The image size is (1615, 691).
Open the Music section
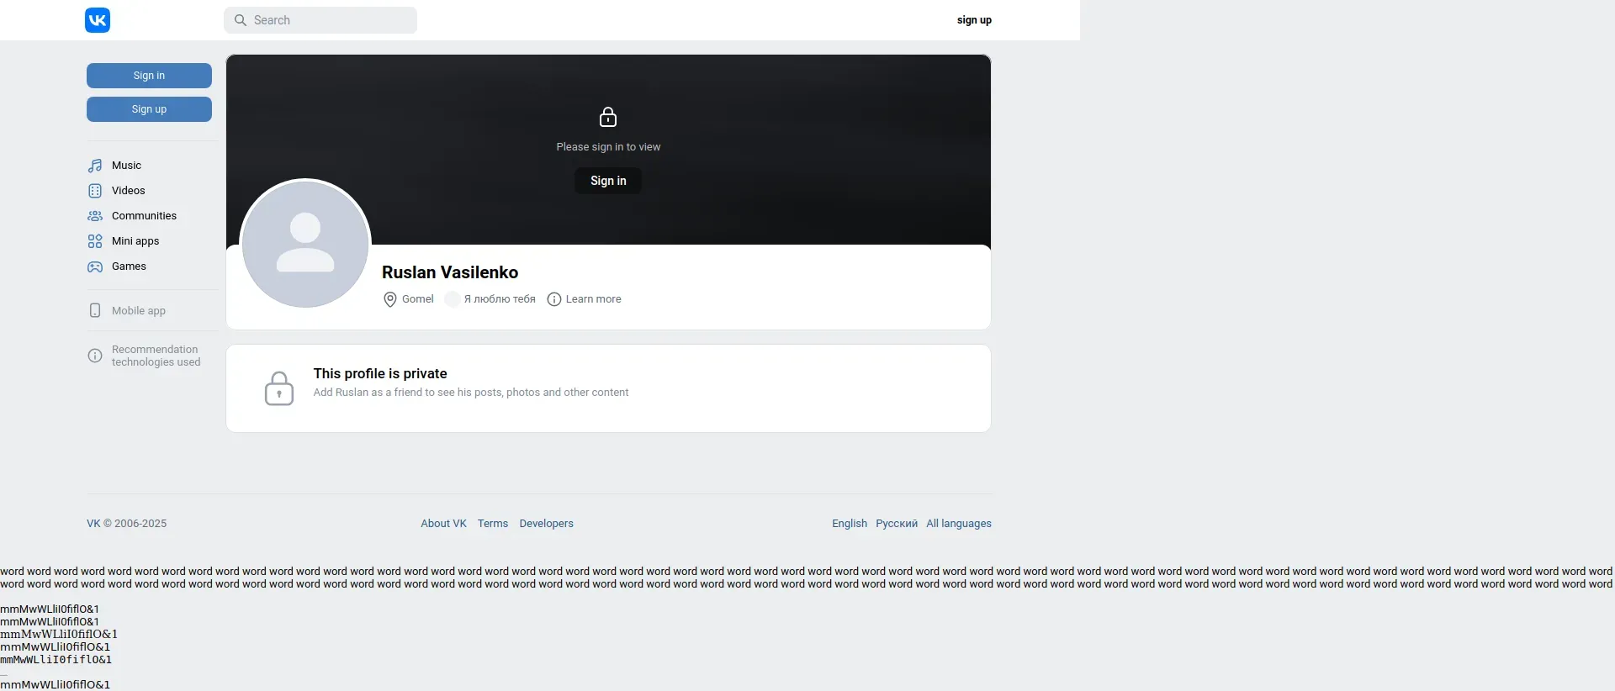[x=126, y=166]
